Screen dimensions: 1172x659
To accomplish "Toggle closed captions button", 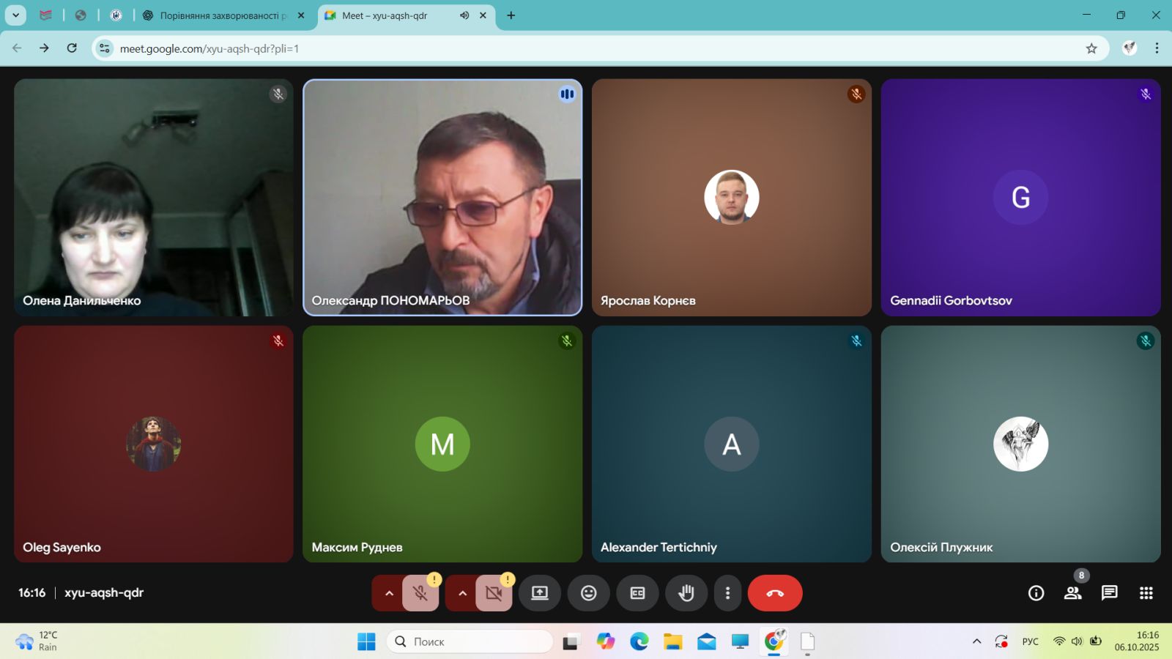I will click(637, 593).
